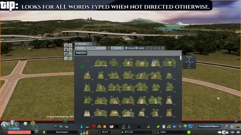Toggle the Vanilla assets checkbox
Image resolution: width=241 pixels, height=135 pixels.
136,48
